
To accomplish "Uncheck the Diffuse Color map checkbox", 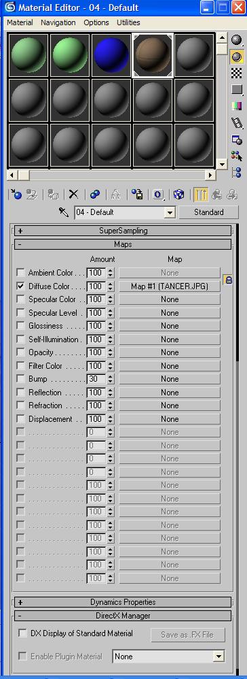I will click(20, 286).
